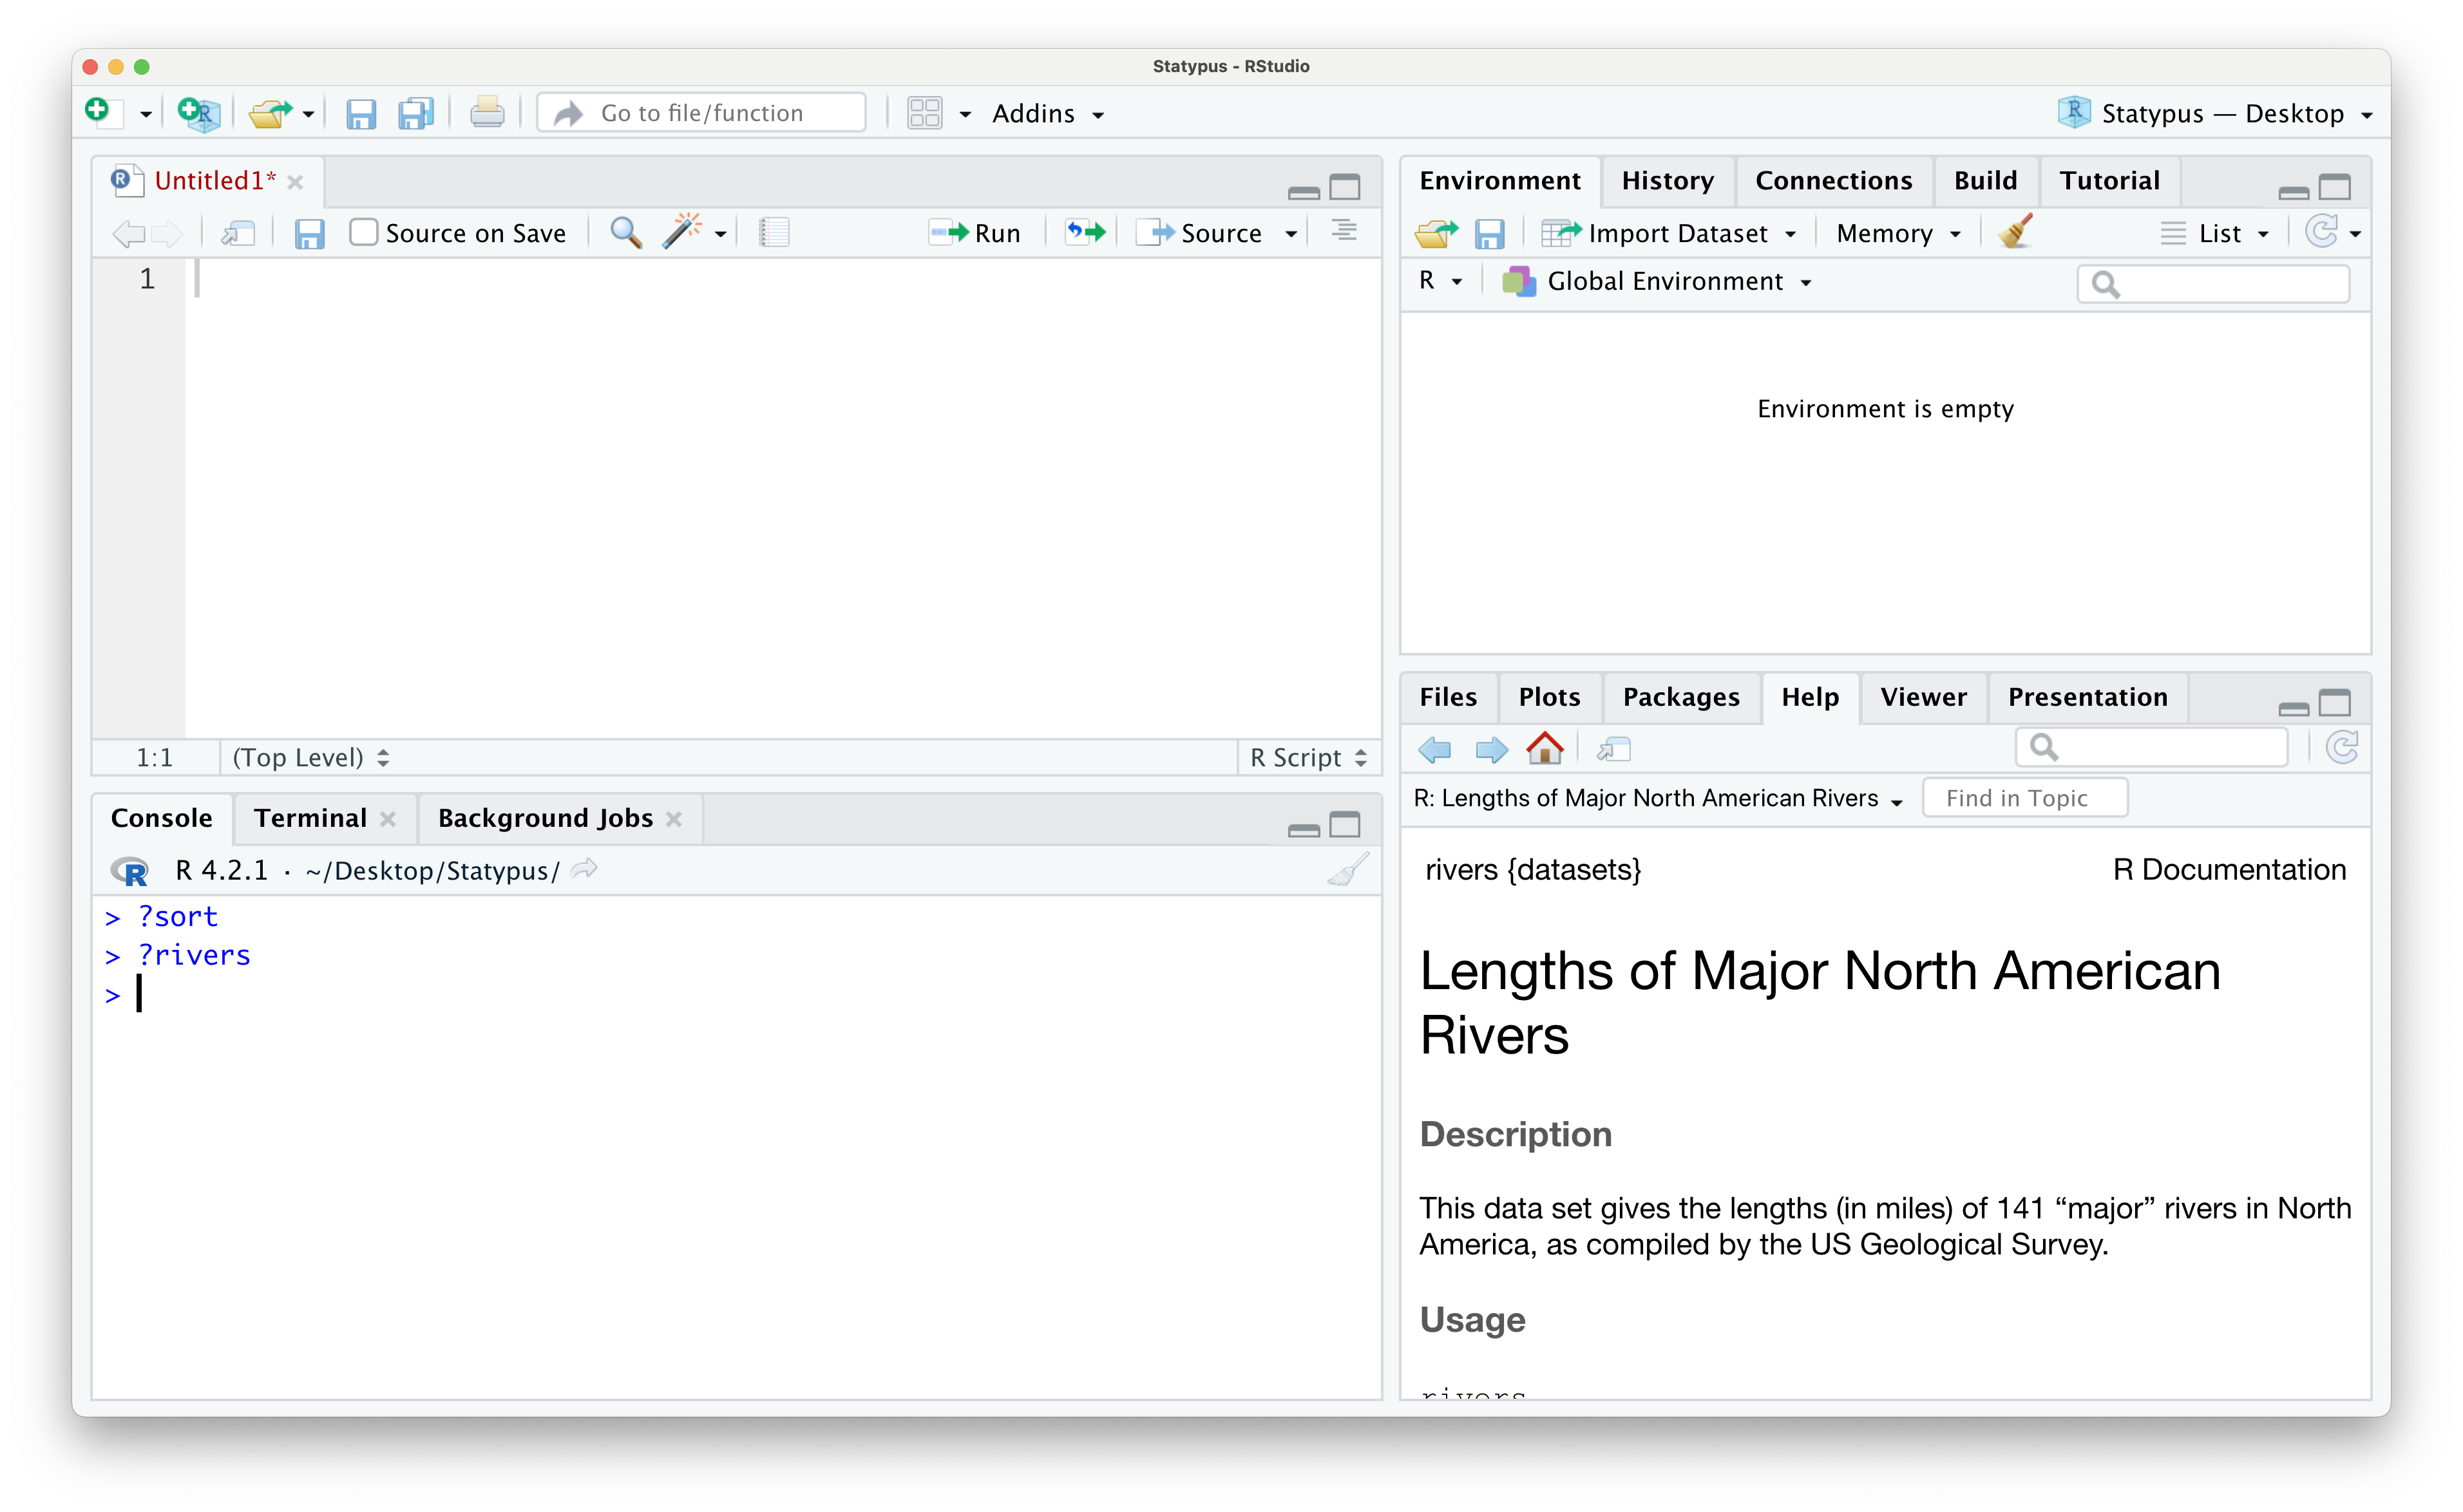Expand the Memory dropdown
Viewport: 2463px width, 1512px height.
coord(1896,232)
